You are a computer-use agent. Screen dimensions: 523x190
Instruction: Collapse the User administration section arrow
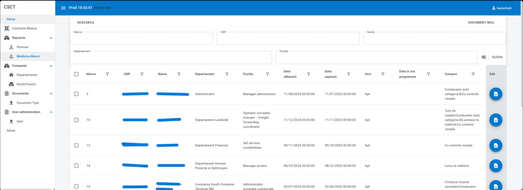click(x=51, y=112)
